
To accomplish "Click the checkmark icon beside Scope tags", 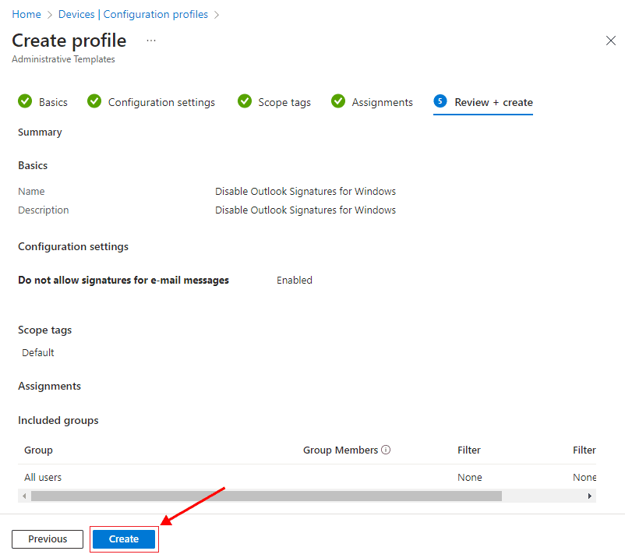I will click(245, 101).
